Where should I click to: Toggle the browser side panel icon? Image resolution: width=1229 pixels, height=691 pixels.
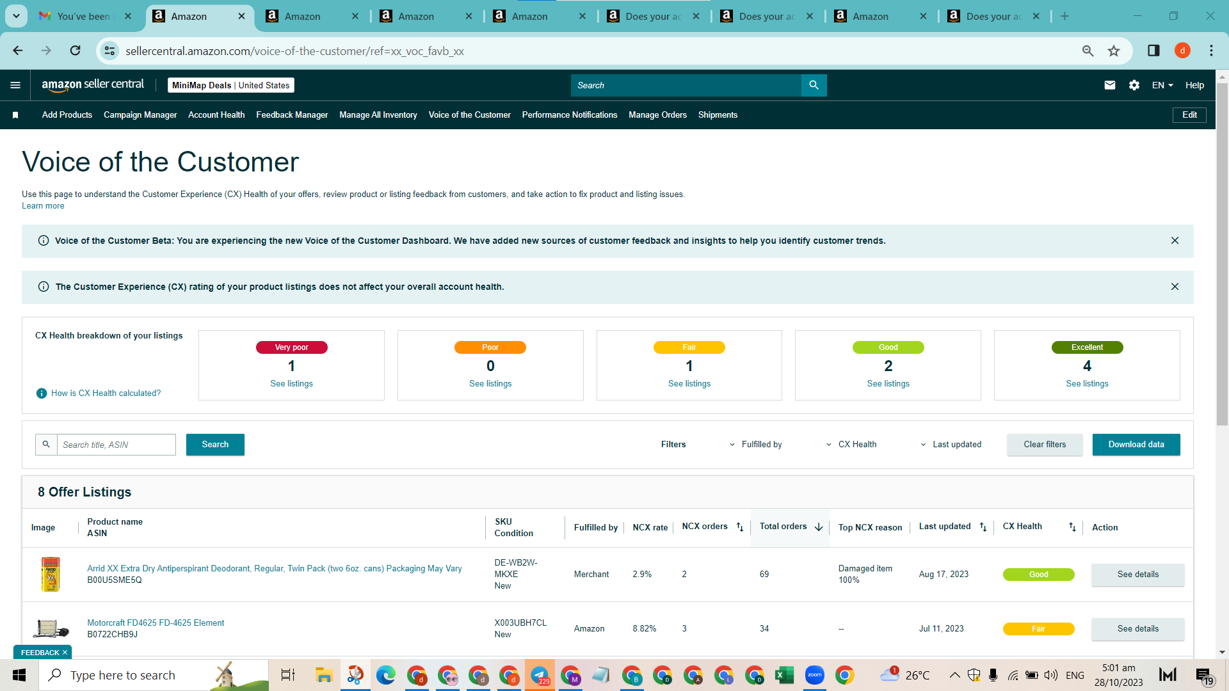point(1153,51)
